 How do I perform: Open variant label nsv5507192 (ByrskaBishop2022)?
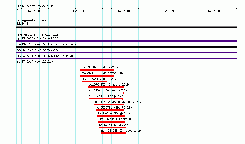tap(117, 102)
